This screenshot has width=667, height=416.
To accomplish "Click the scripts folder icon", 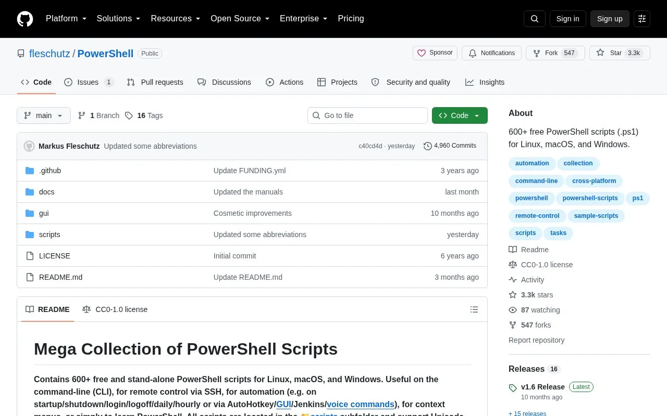I will click(30, 235).
